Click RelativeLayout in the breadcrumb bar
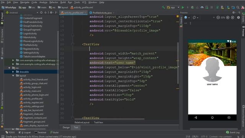Image resolution: width=245 pixels, height=138 pixels. (x=82, y=123)
